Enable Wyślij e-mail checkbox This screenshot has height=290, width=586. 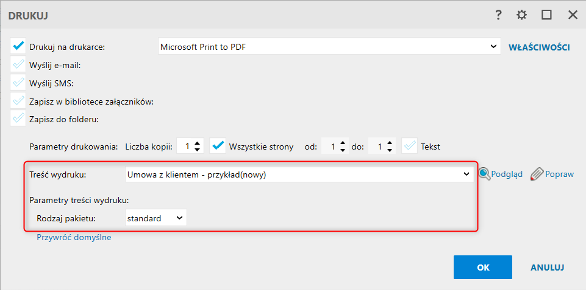coord(18,64)
